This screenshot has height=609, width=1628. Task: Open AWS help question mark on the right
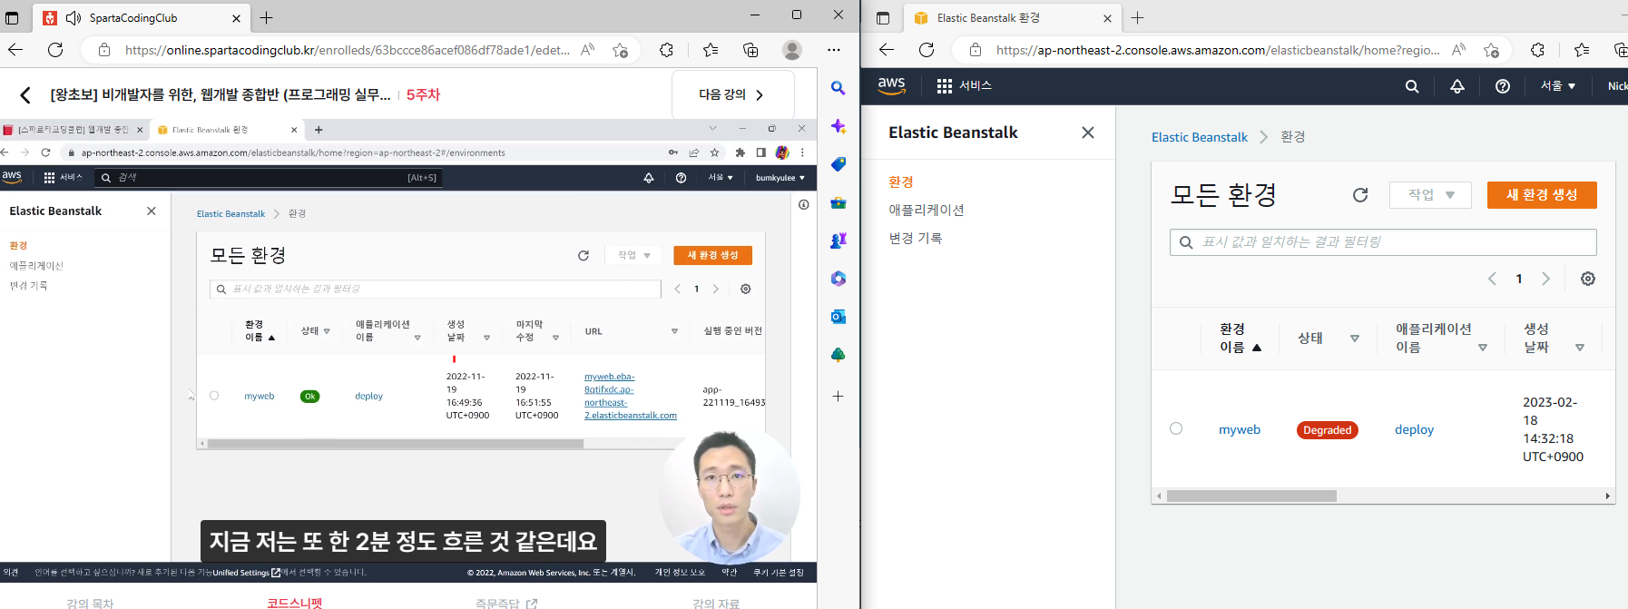[x=1503, y=86]
